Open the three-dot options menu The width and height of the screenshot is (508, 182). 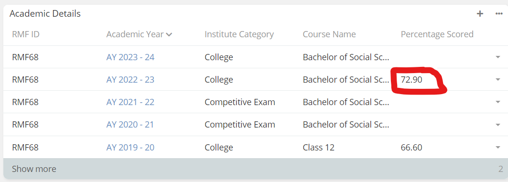[499, 14]
